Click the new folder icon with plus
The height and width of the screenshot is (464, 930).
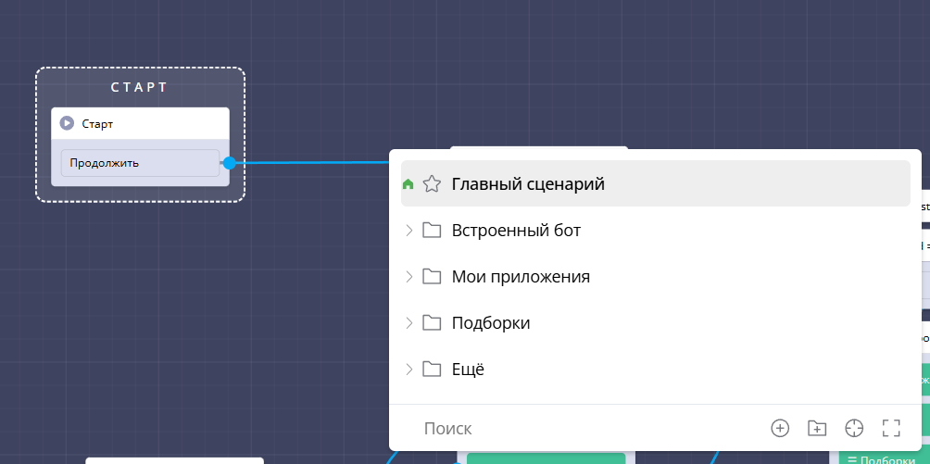pyautogui.click(x=816, y=428)
